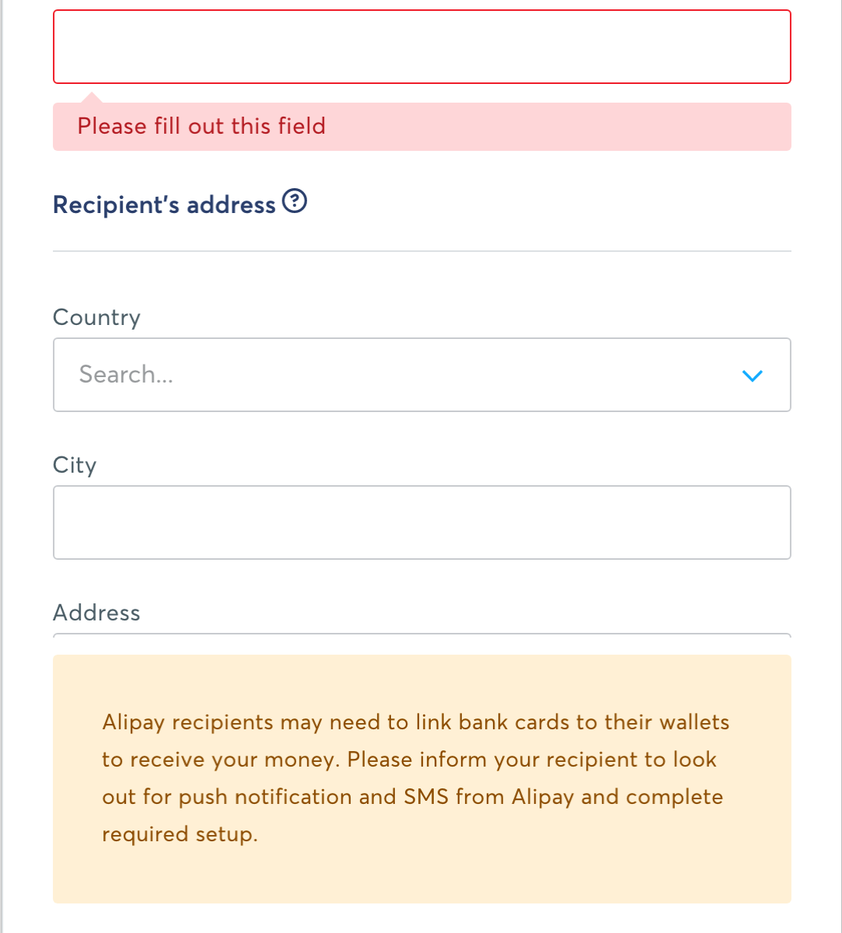
Task: Click the divider line under Recipient's address
Action: pos(421,251)
